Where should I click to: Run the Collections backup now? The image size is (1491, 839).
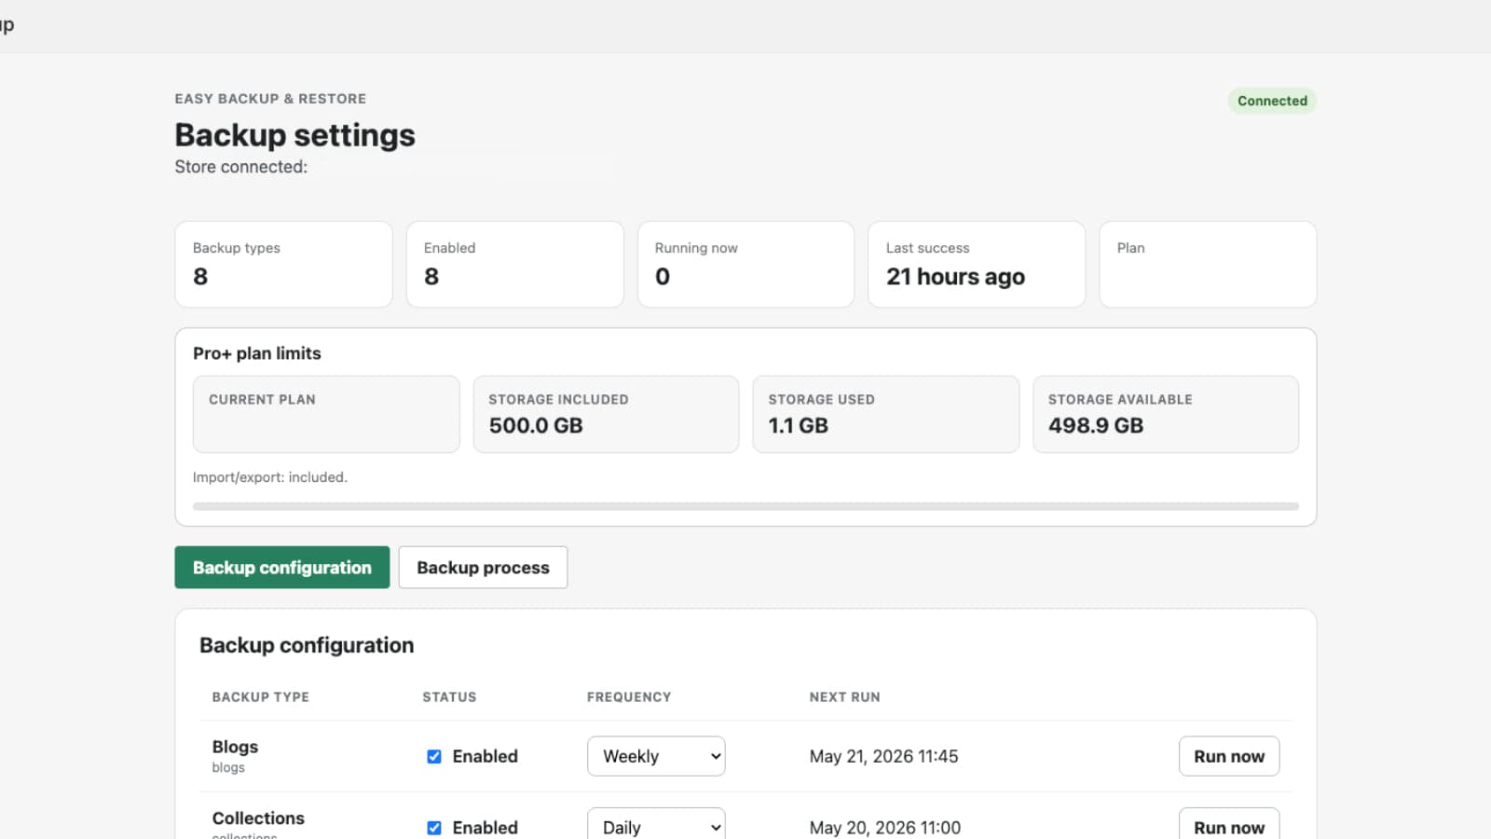tap(1229, 824)
